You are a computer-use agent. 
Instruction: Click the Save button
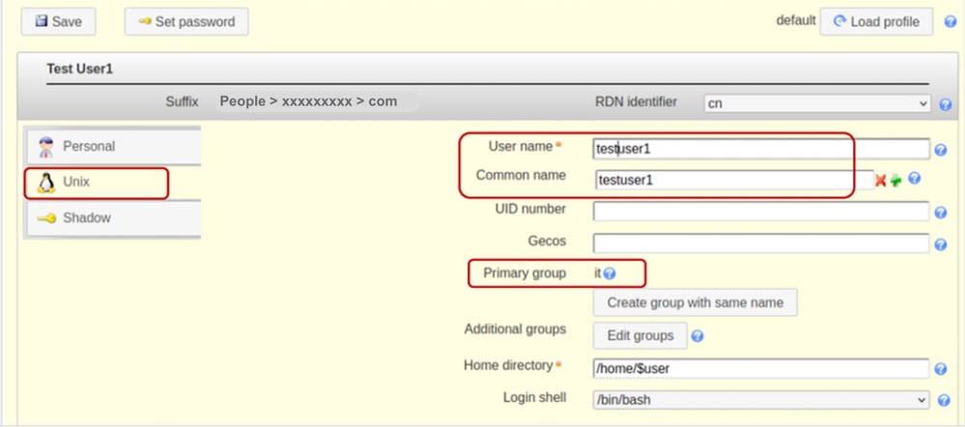59,21
